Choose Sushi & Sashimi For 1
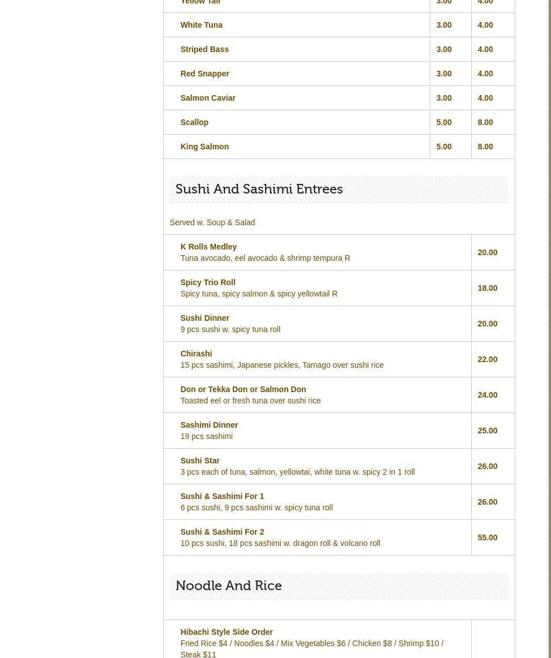551x658 pixels. pos(222,496)
